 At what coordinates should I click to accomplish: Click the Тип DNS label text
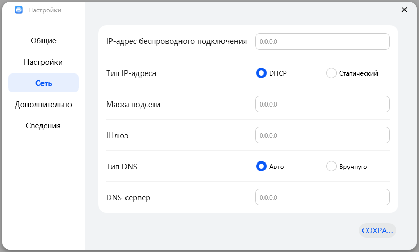[122, 166]
